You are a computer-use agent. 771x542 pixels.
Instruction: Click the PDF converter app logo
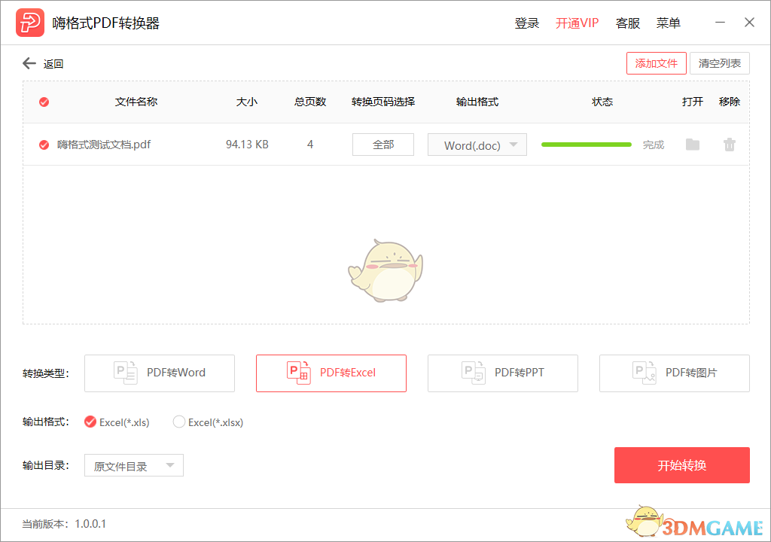coord(30,23)
